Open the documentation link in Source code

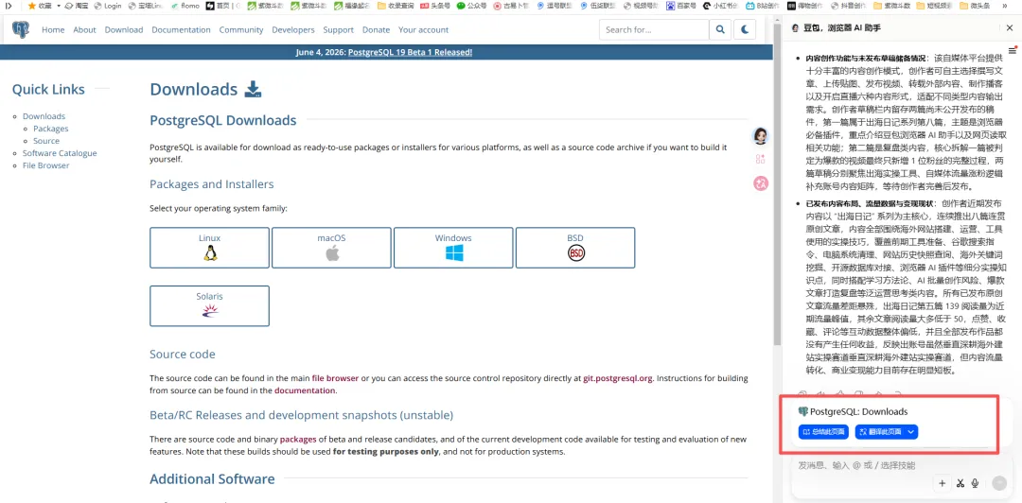(305, 390)
